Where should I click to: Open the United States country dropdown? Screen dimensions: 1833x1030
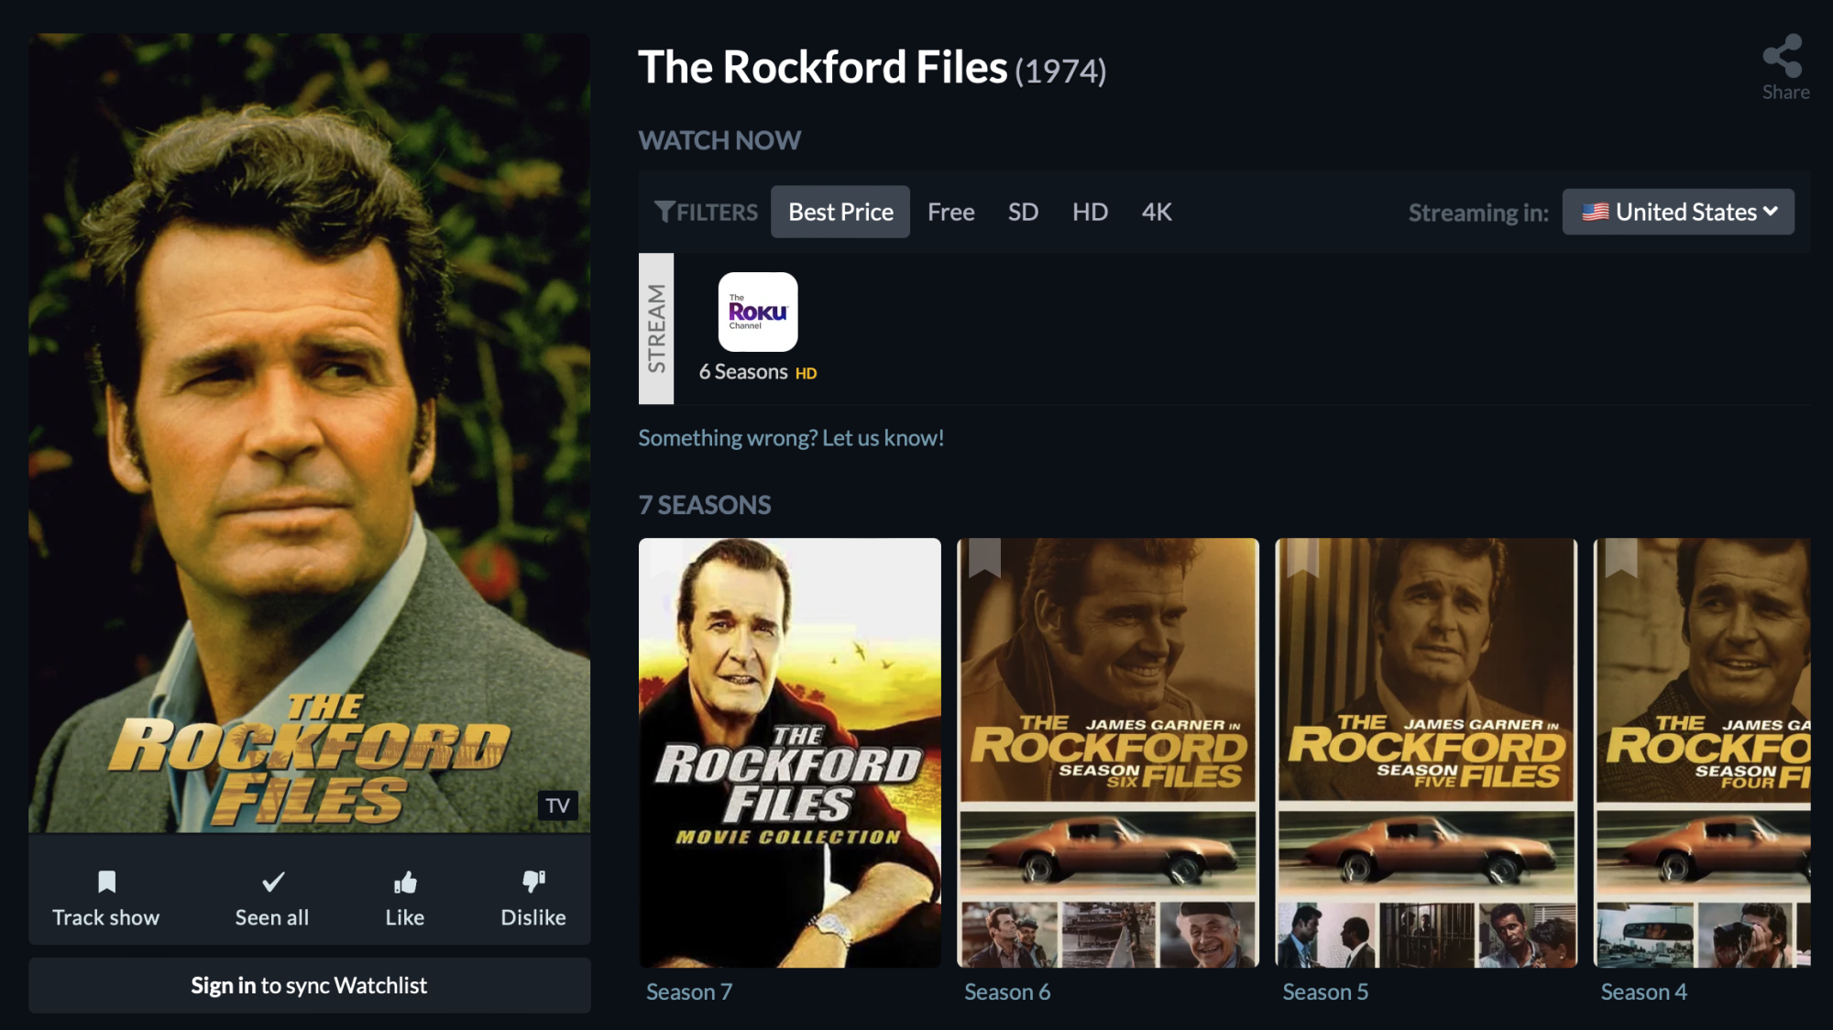pyautogui.click(x=1678, y=212)
